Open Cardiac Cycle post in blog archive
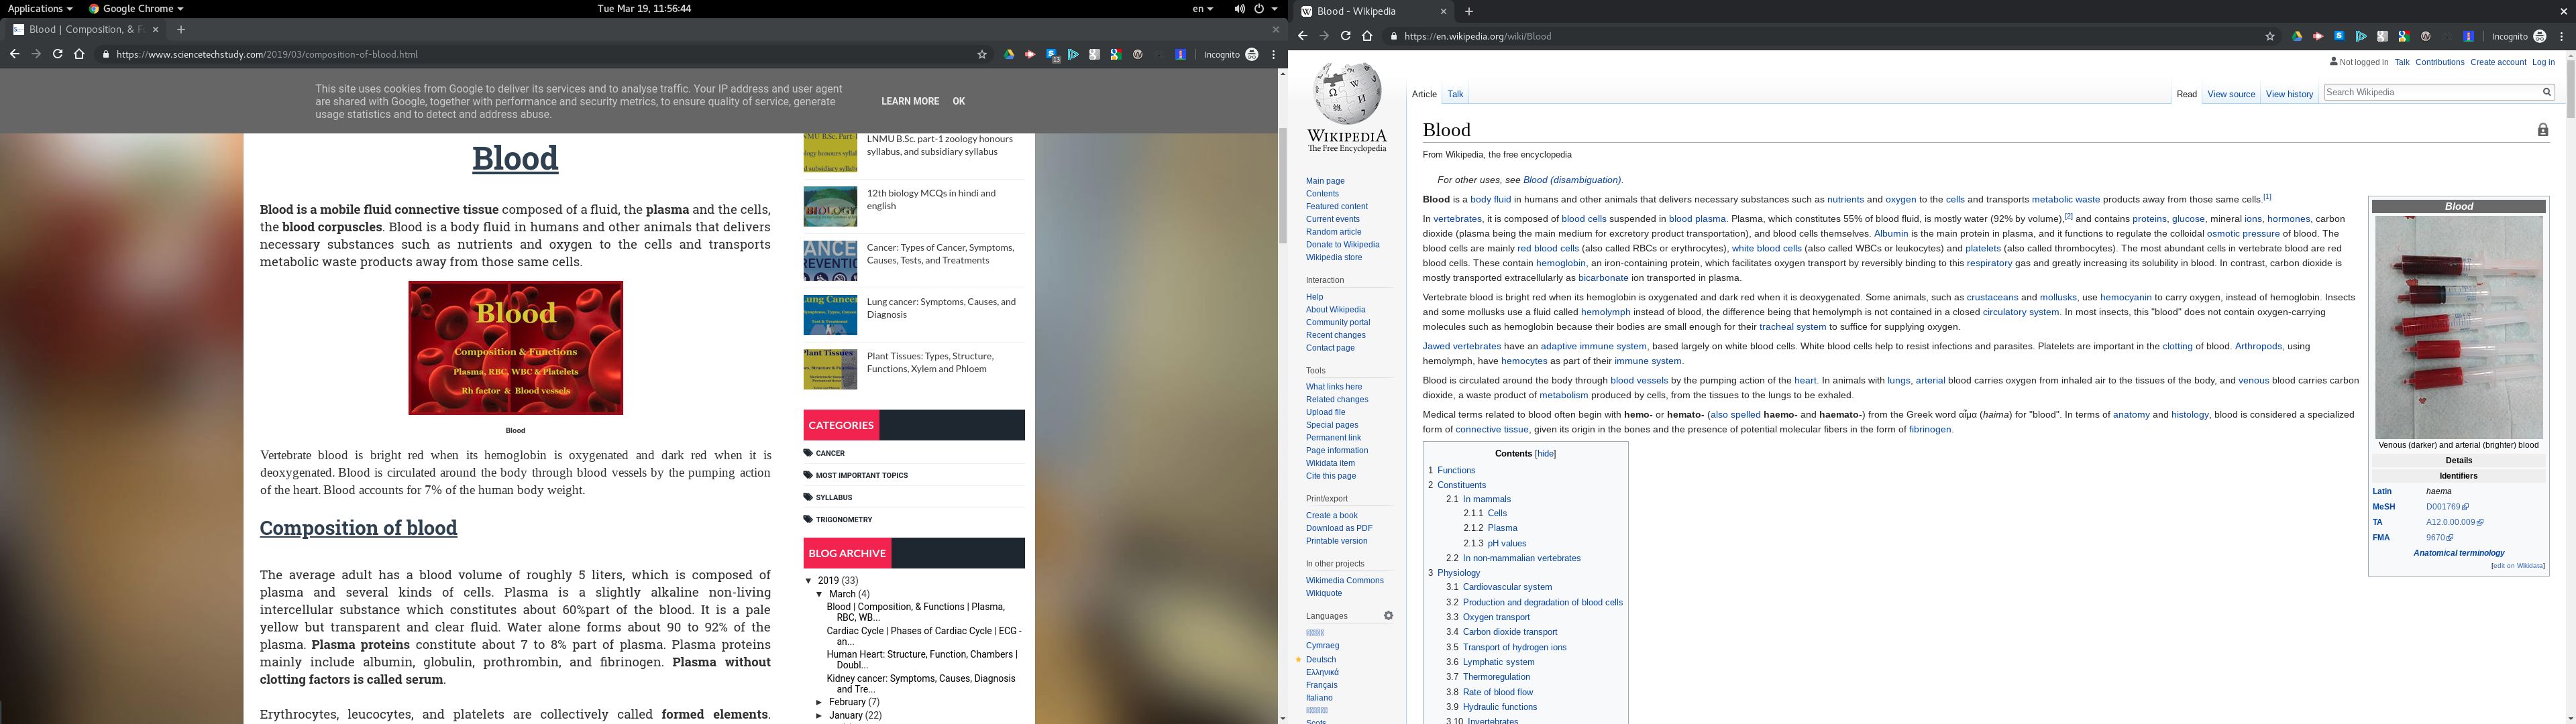Screen dimensions: 2576x724 coord(923,637)
